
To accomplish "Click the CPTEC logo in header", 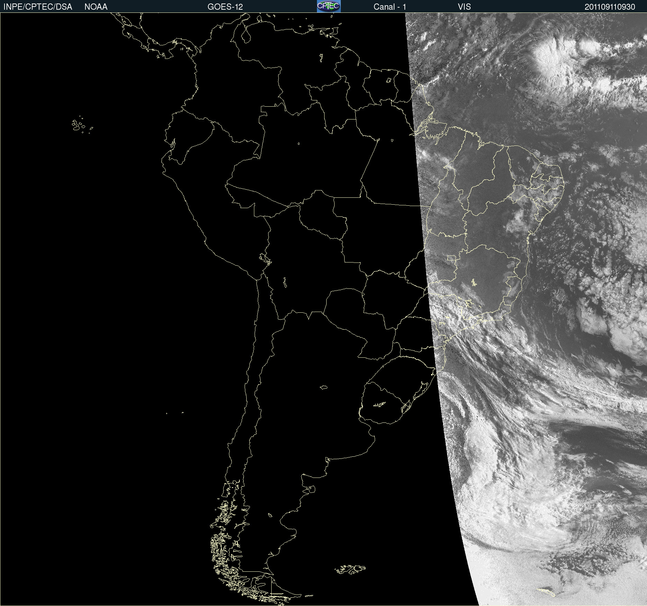I will 329,6.
